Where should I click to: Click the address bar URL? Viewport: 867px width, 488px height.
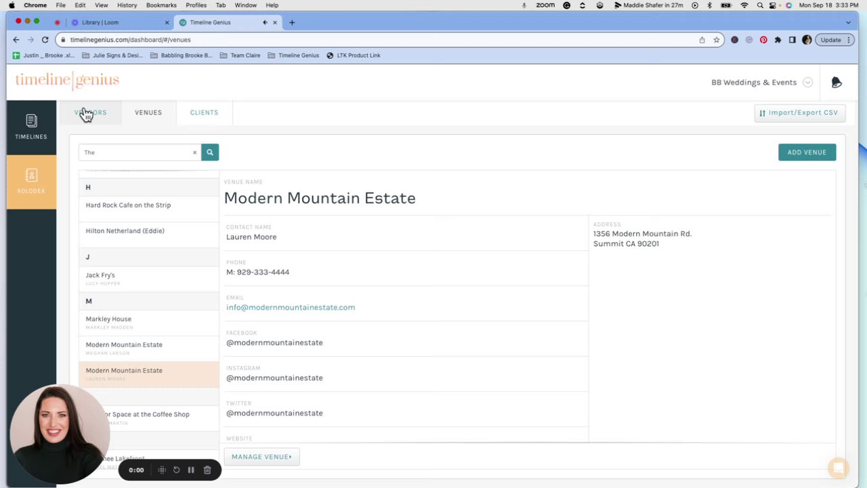click(x=130, y=40)
